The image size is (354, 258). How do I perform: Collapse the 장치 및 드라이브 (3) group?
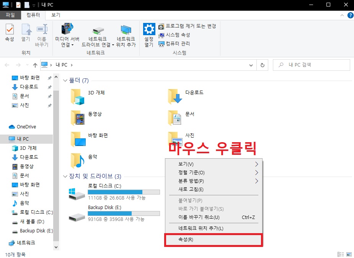[65, 176]
